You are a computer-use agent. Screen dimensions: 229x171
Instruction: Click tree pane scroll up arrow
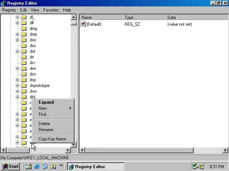coord(74,17)
